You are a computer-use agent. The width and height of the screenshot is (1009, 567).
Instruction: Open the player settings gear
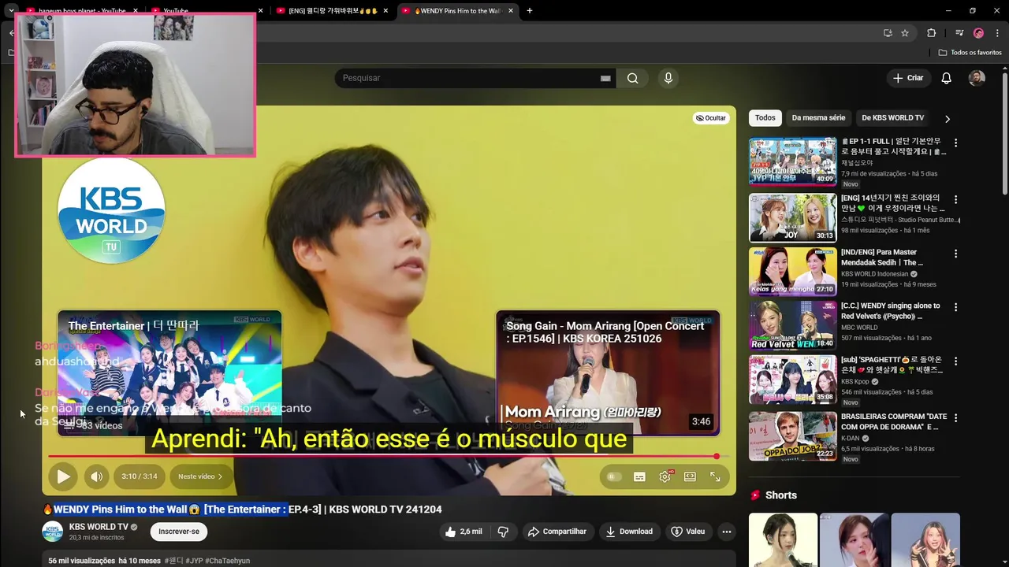coord(665,476)
